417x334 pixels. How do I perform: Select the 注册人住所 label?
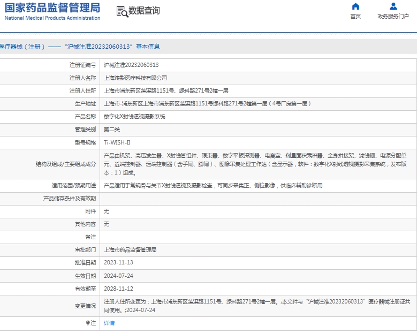[83, 90]
